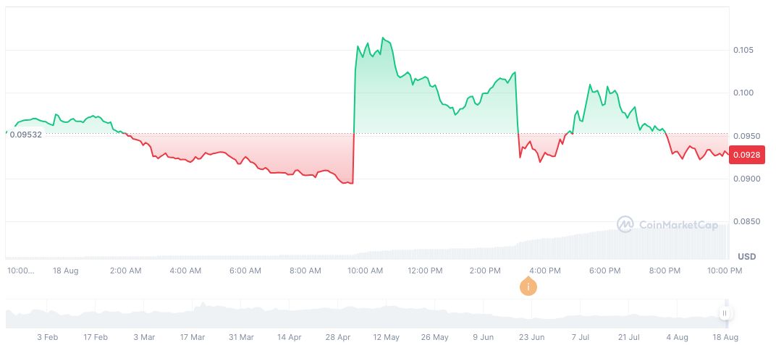This screenshot has height=345, width=776.
Task: Click 17 Mar on the navigator timeline
Action: pos(192,337)
